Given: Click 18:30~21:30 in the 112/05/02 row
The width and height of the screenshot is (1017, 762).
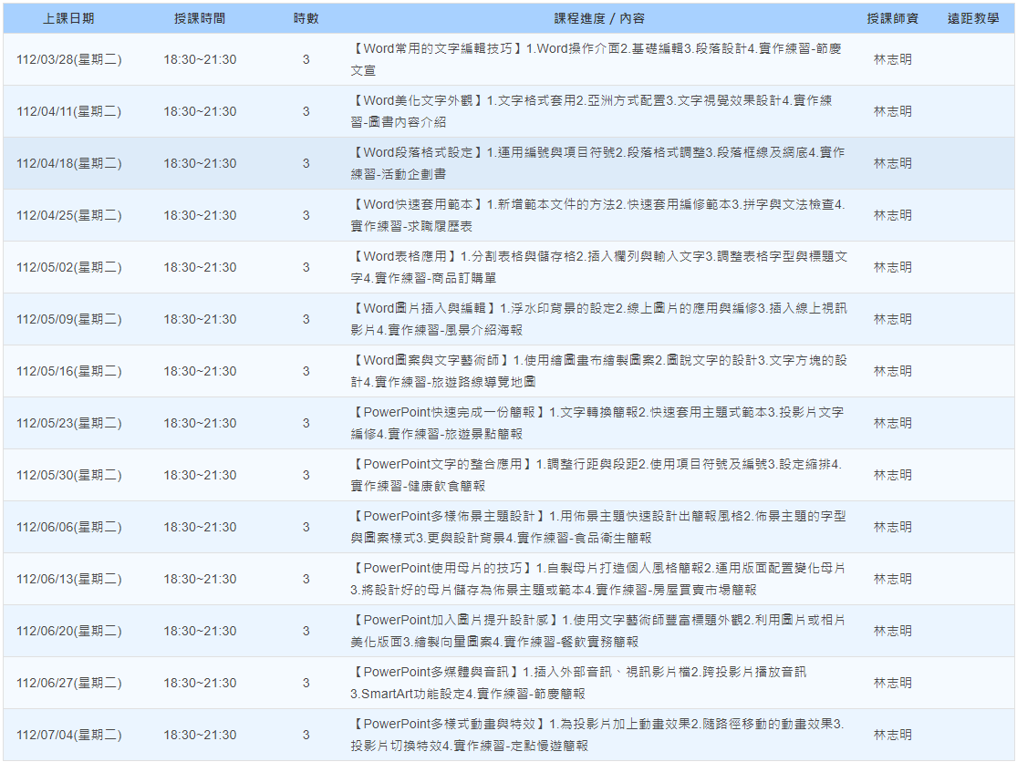Looking at the screenshot, I should pyautogui.click(x=200, y=267).
